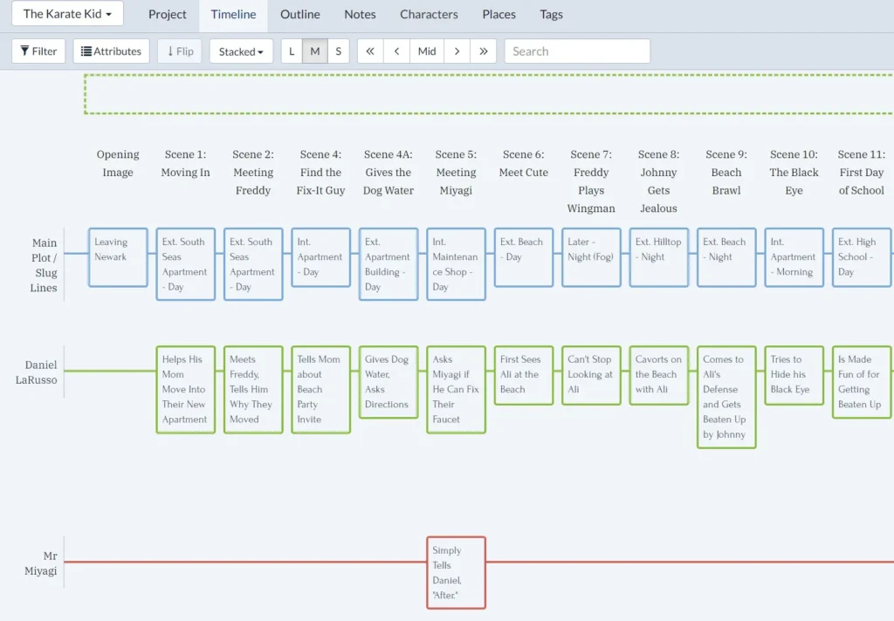The height and width of the screenshot is (621, 894).
Task: Open the Later - Night (Fog) card
Action: click(591, 257)
